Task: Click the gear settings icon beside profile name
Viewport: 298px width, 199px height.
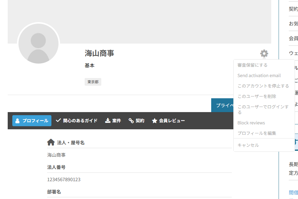Action: [x=264, y=54]
